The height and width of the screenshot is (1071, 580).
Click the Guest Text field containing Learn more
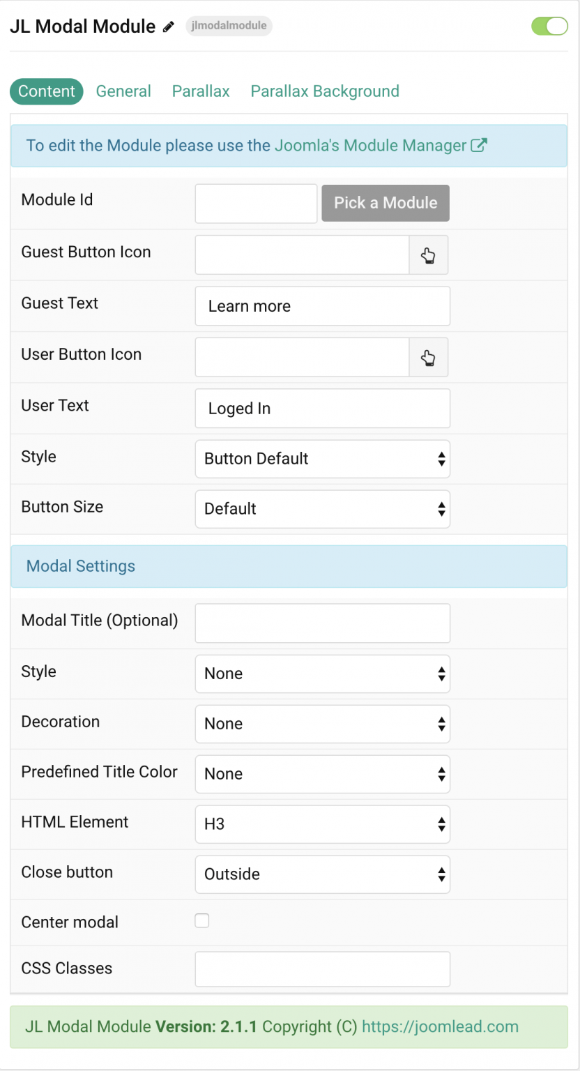pos(322,305)
